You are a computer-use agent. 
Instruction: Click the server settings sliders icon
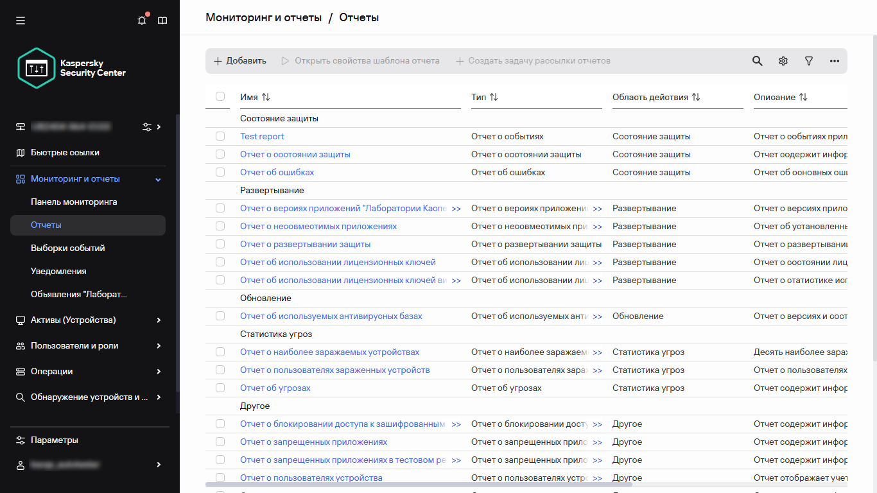click(147, 127)
